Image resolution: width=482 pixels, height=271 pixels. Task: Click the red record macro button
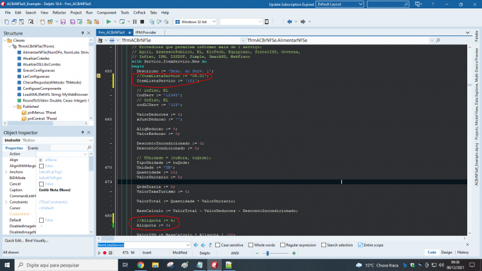(x=105, y=253)
